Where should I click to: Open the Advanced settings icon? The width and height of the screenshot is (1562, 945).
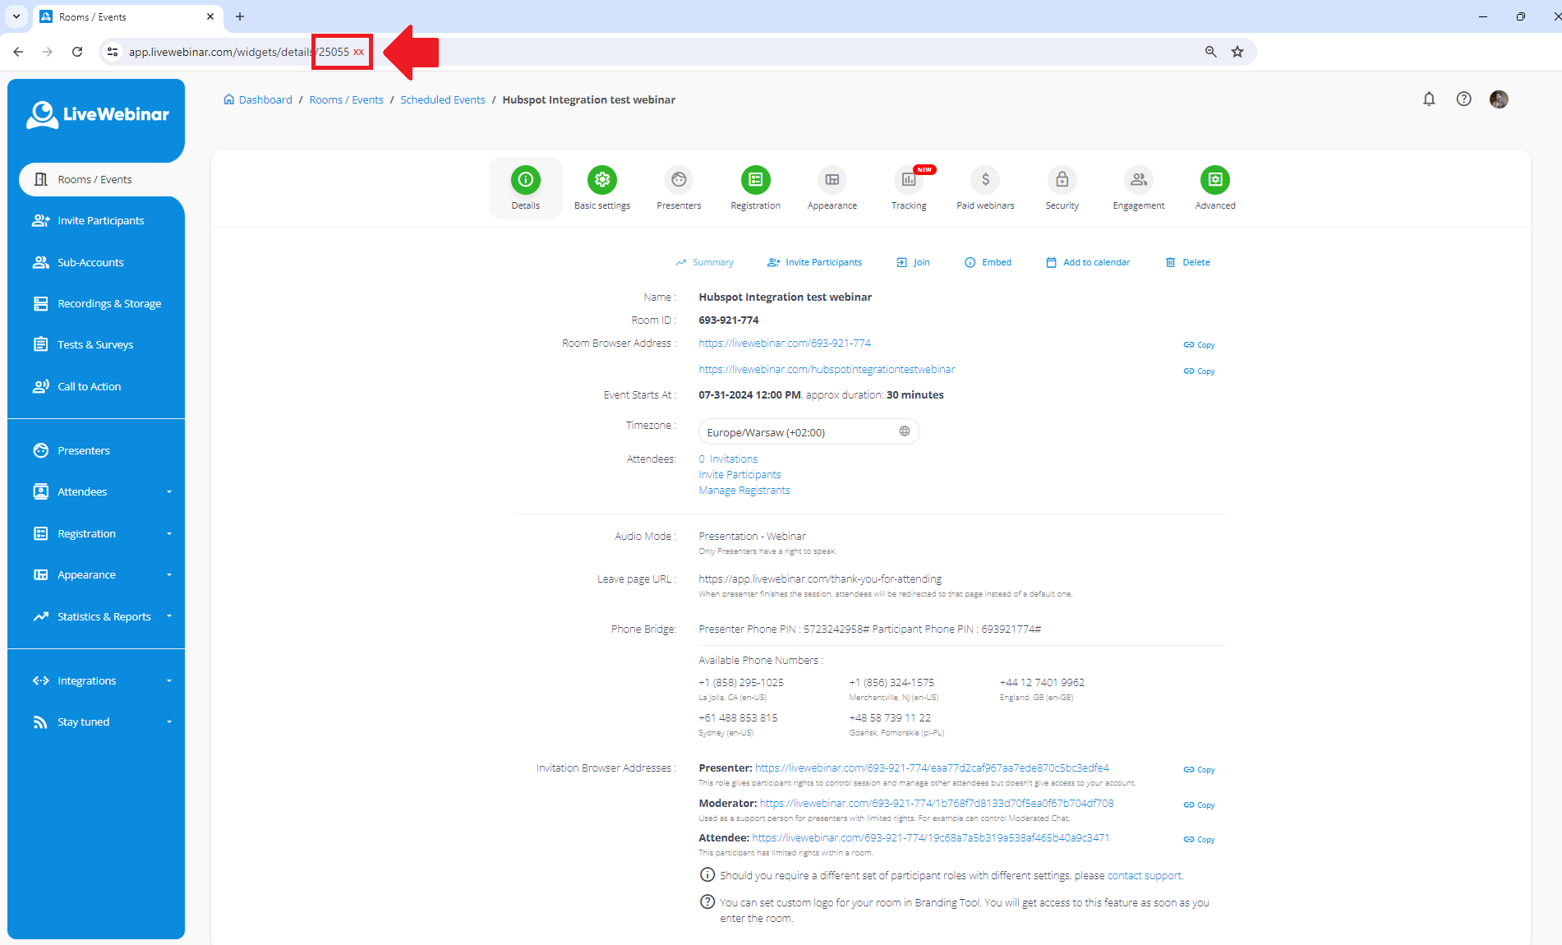coord(1214,180)
